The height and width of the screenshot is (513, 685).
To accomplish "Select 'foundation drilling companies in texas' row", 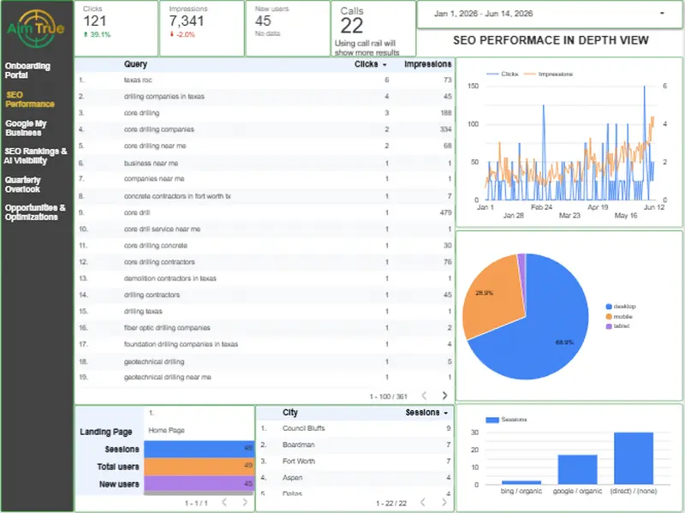I will coord(265,344).
